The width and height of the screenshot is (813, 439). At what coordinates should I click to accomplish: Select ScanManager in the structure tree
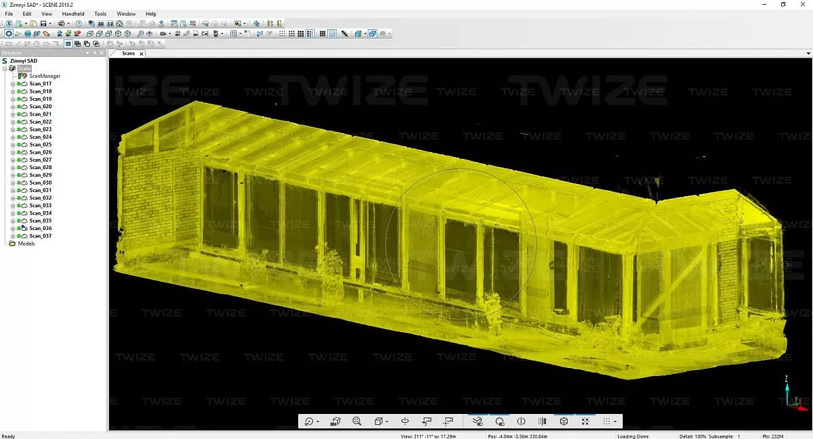45,76
